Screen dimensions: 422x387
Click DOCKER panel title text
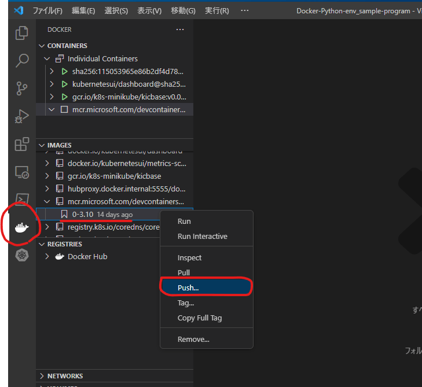pos(60,30)
